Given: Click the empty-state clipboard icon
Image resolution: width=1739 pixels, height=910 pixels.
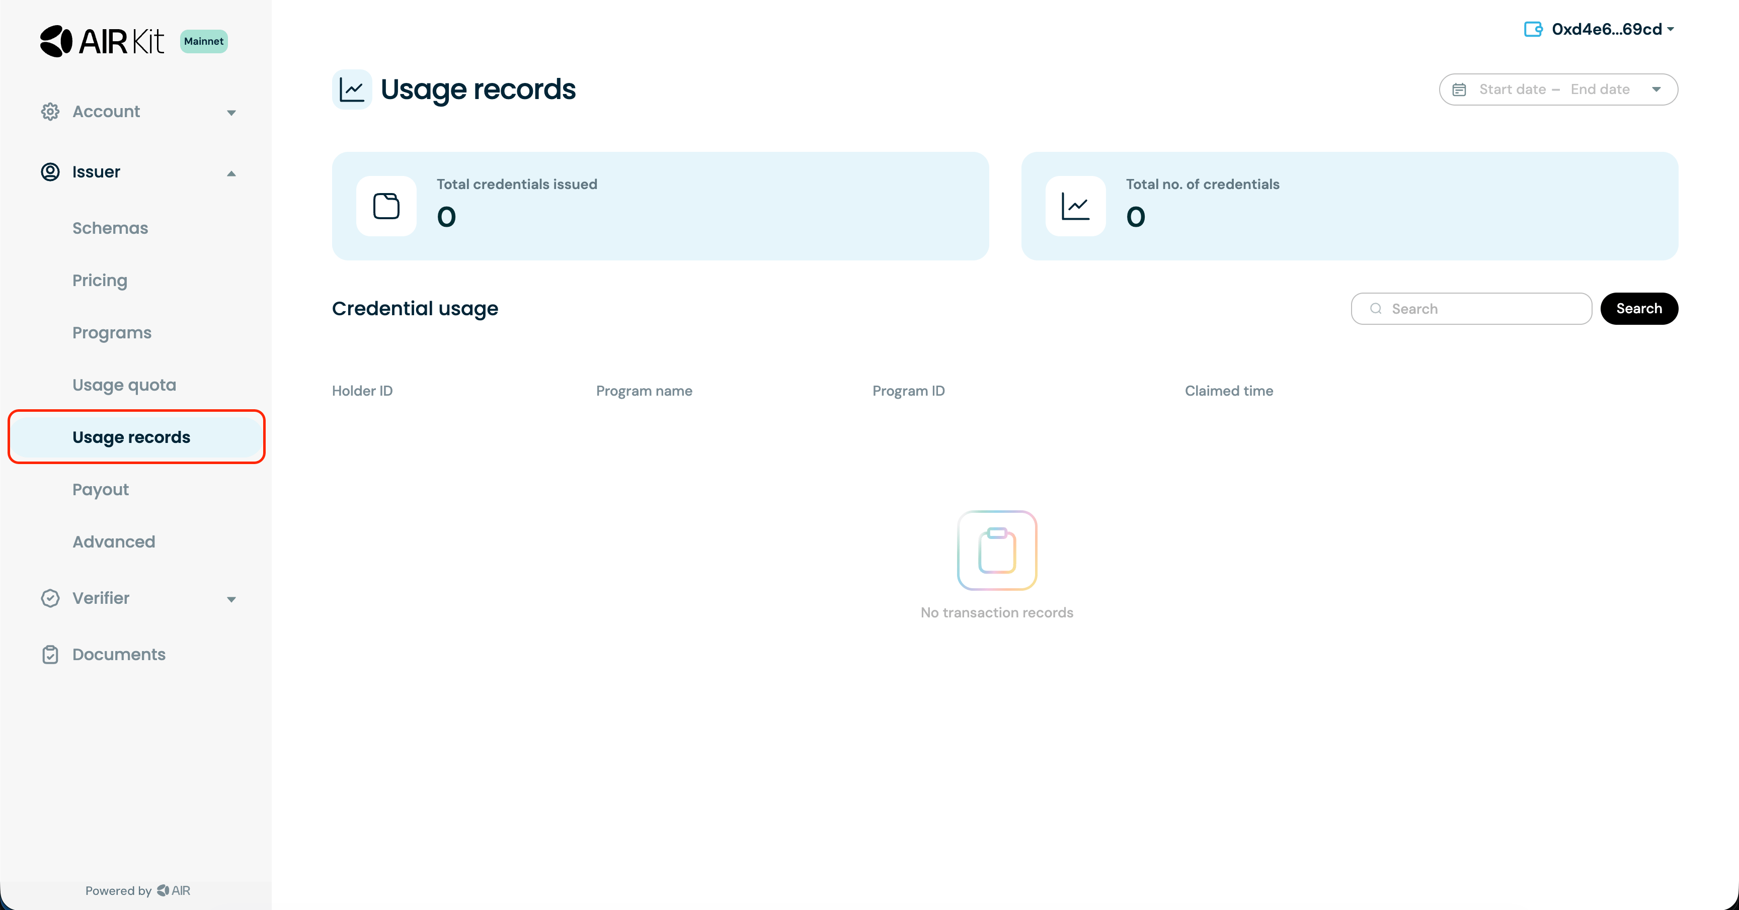Looking at the screenshot, I should (x=997, y=551).
